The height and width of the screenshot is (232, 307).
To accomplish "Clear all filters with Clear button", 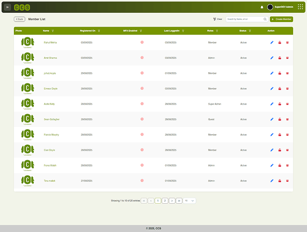I will [217, 19].
